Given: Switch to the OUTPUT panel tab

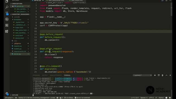Looking at the screenshot, I should click(x=45, y=75).
